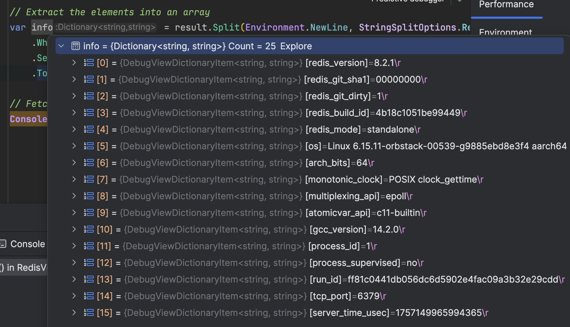Click list icon for [3] redis_build_id
The height and width of the screenshot is (327, 570).
point(89,113)
